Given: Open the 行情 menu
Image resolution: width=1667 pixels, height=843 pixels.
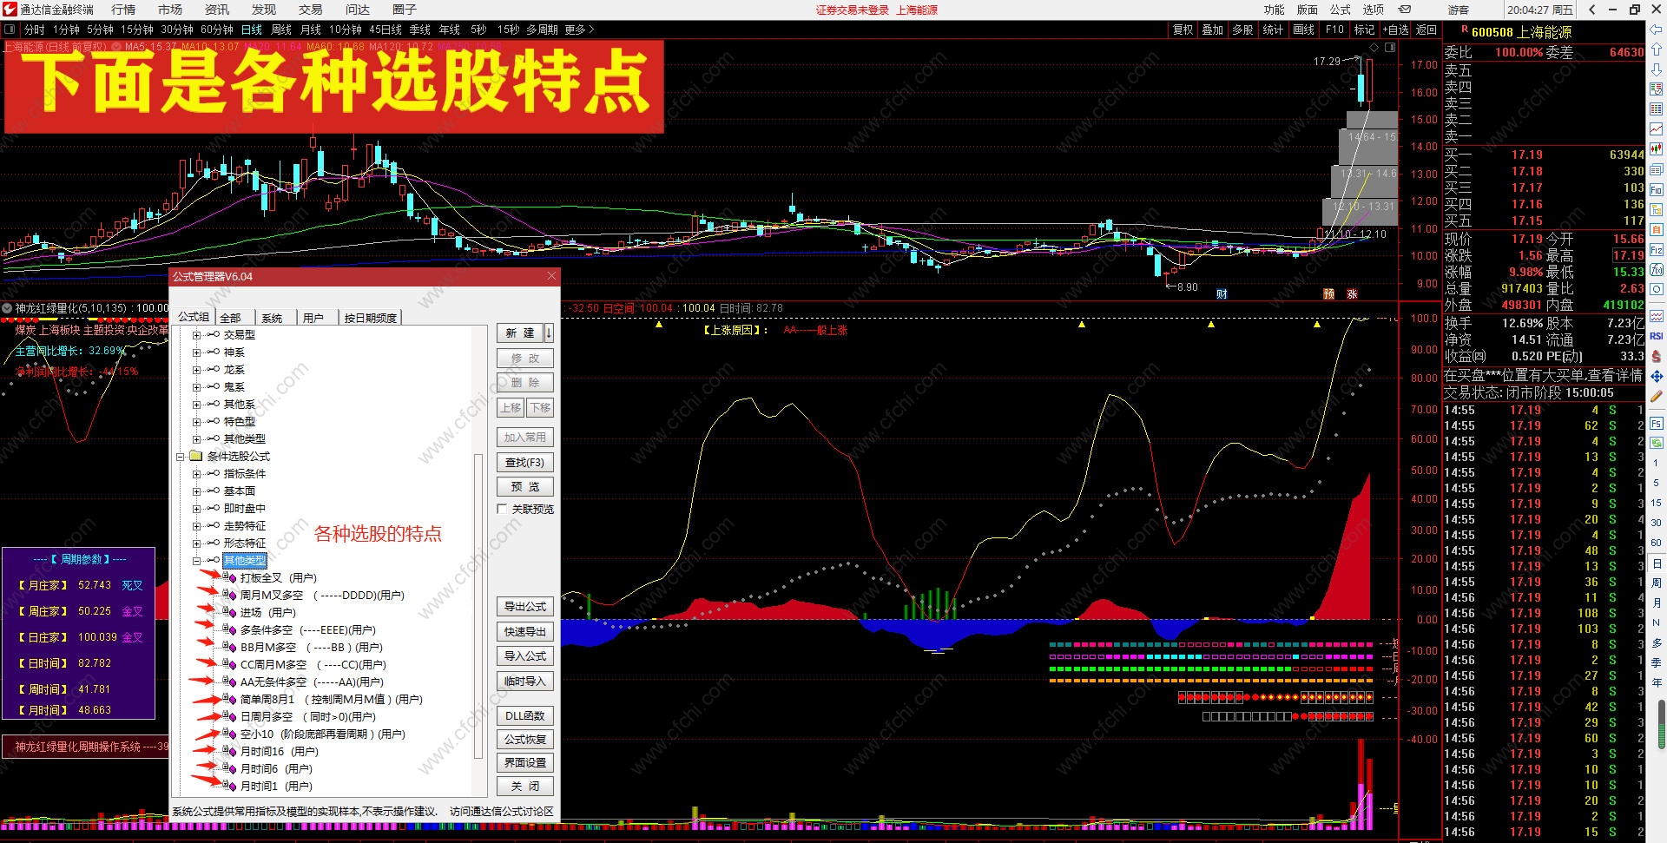Looking at the screenshot, I should 123,10.
